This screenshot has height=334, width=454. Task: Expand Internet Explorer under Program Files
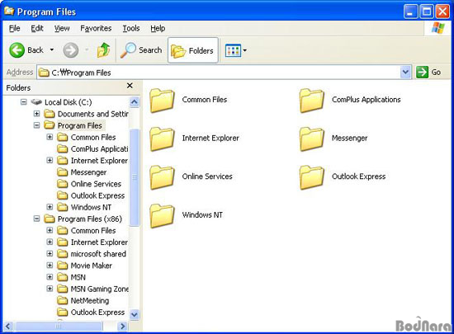pyautogui.click(x=50, y=160)
